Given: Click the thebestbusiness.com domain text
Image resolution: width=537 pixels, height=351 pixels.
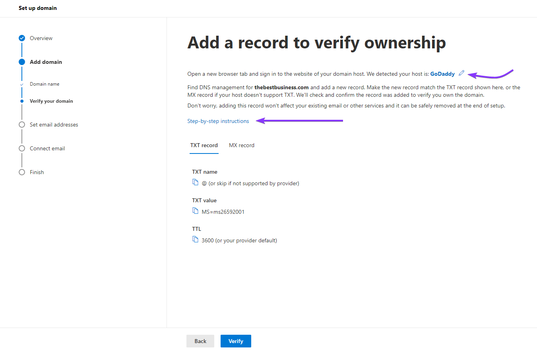Looking at the screenshot, I should click(x=281, y=88).
